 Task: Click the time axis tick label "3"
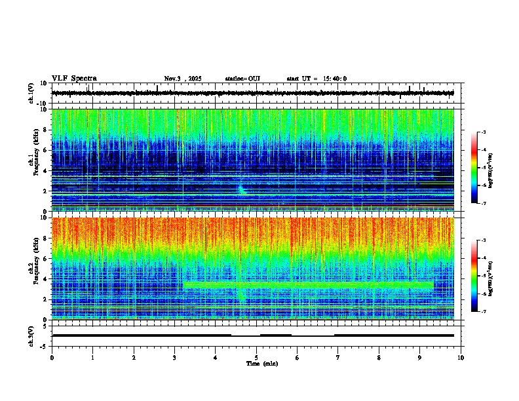click(174, 358)
